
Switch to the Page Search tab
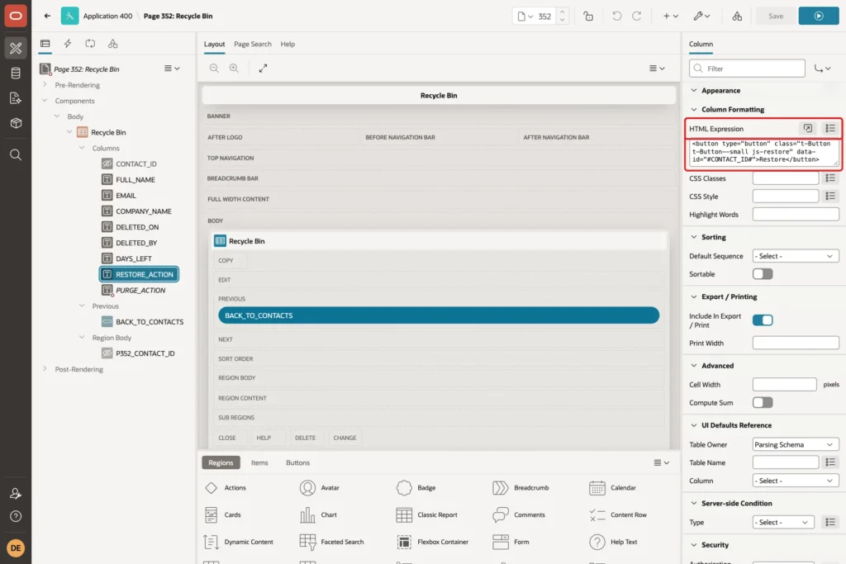(253, 45)
